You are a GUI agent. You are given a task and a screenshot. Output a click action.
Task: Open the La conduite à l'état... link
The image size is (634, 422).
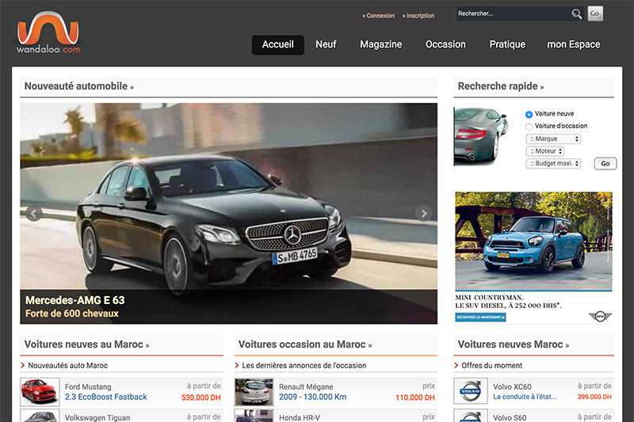pyautogui.click(x=525, y=397)
